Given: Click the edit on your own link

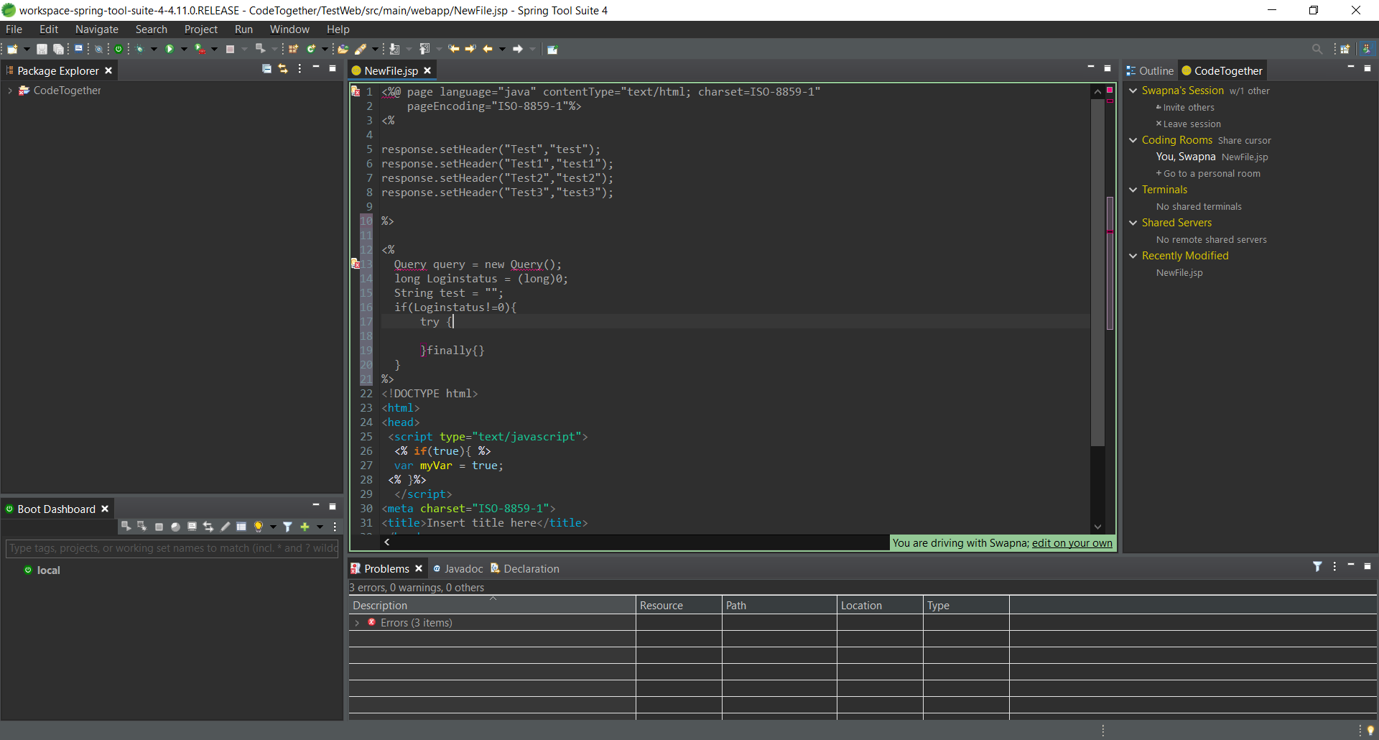Looking at the screenshot, I should click(1072, 544).
